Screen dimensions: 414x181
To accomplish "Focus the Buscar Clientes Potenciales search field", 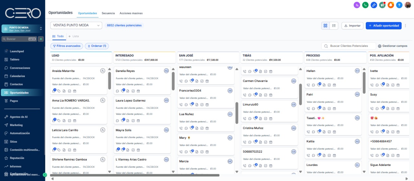I will point(349,46).
